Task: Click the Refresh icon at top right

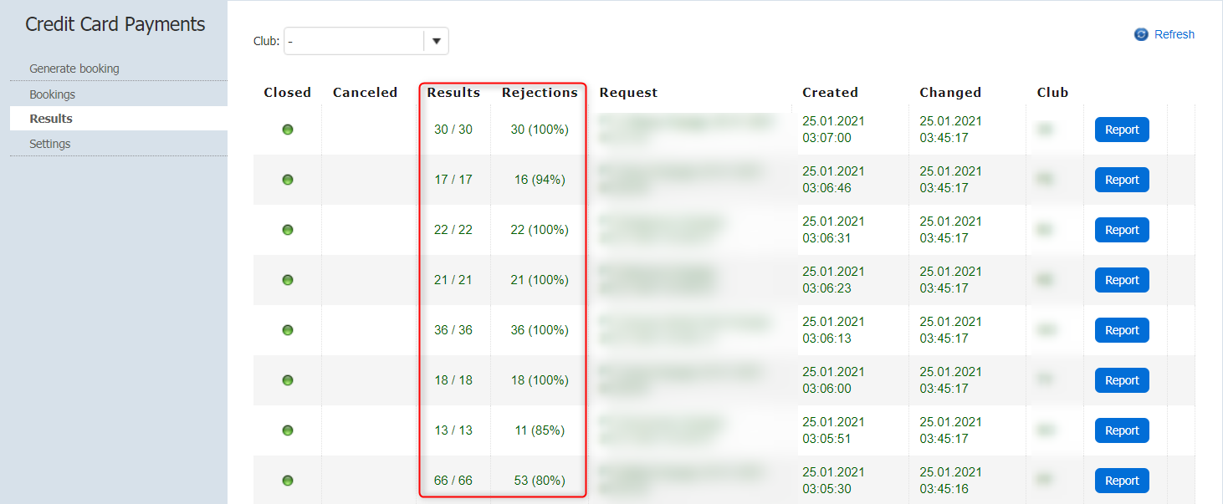Action: [1141, 34]
